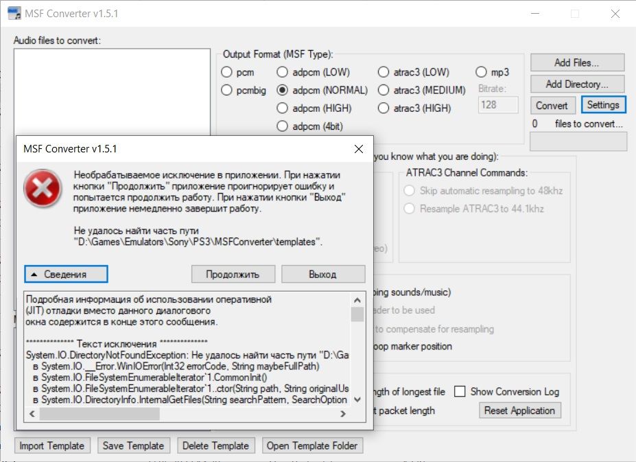Click the 'Текст исключения' header line
Viewport: 636px width, 462px height.
[117, 344]
